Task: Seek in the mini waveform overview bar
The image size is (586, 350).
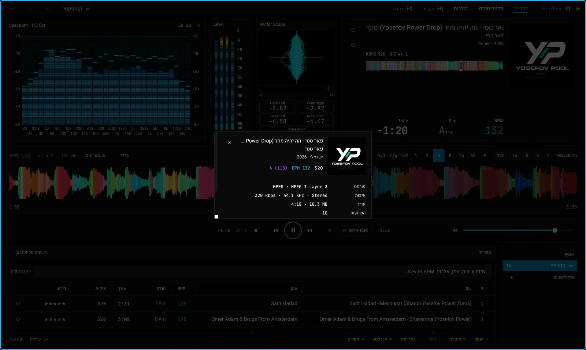Action: 434,65
